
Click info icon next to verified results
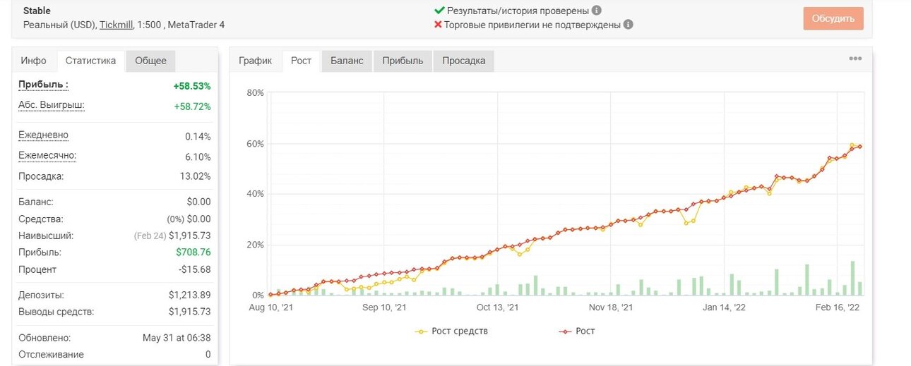597,11
